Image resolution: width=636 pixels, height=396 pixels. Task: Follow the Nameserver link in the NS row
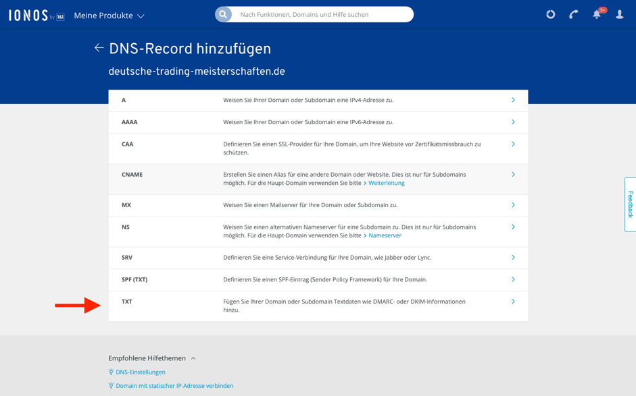tap(385, 235)
